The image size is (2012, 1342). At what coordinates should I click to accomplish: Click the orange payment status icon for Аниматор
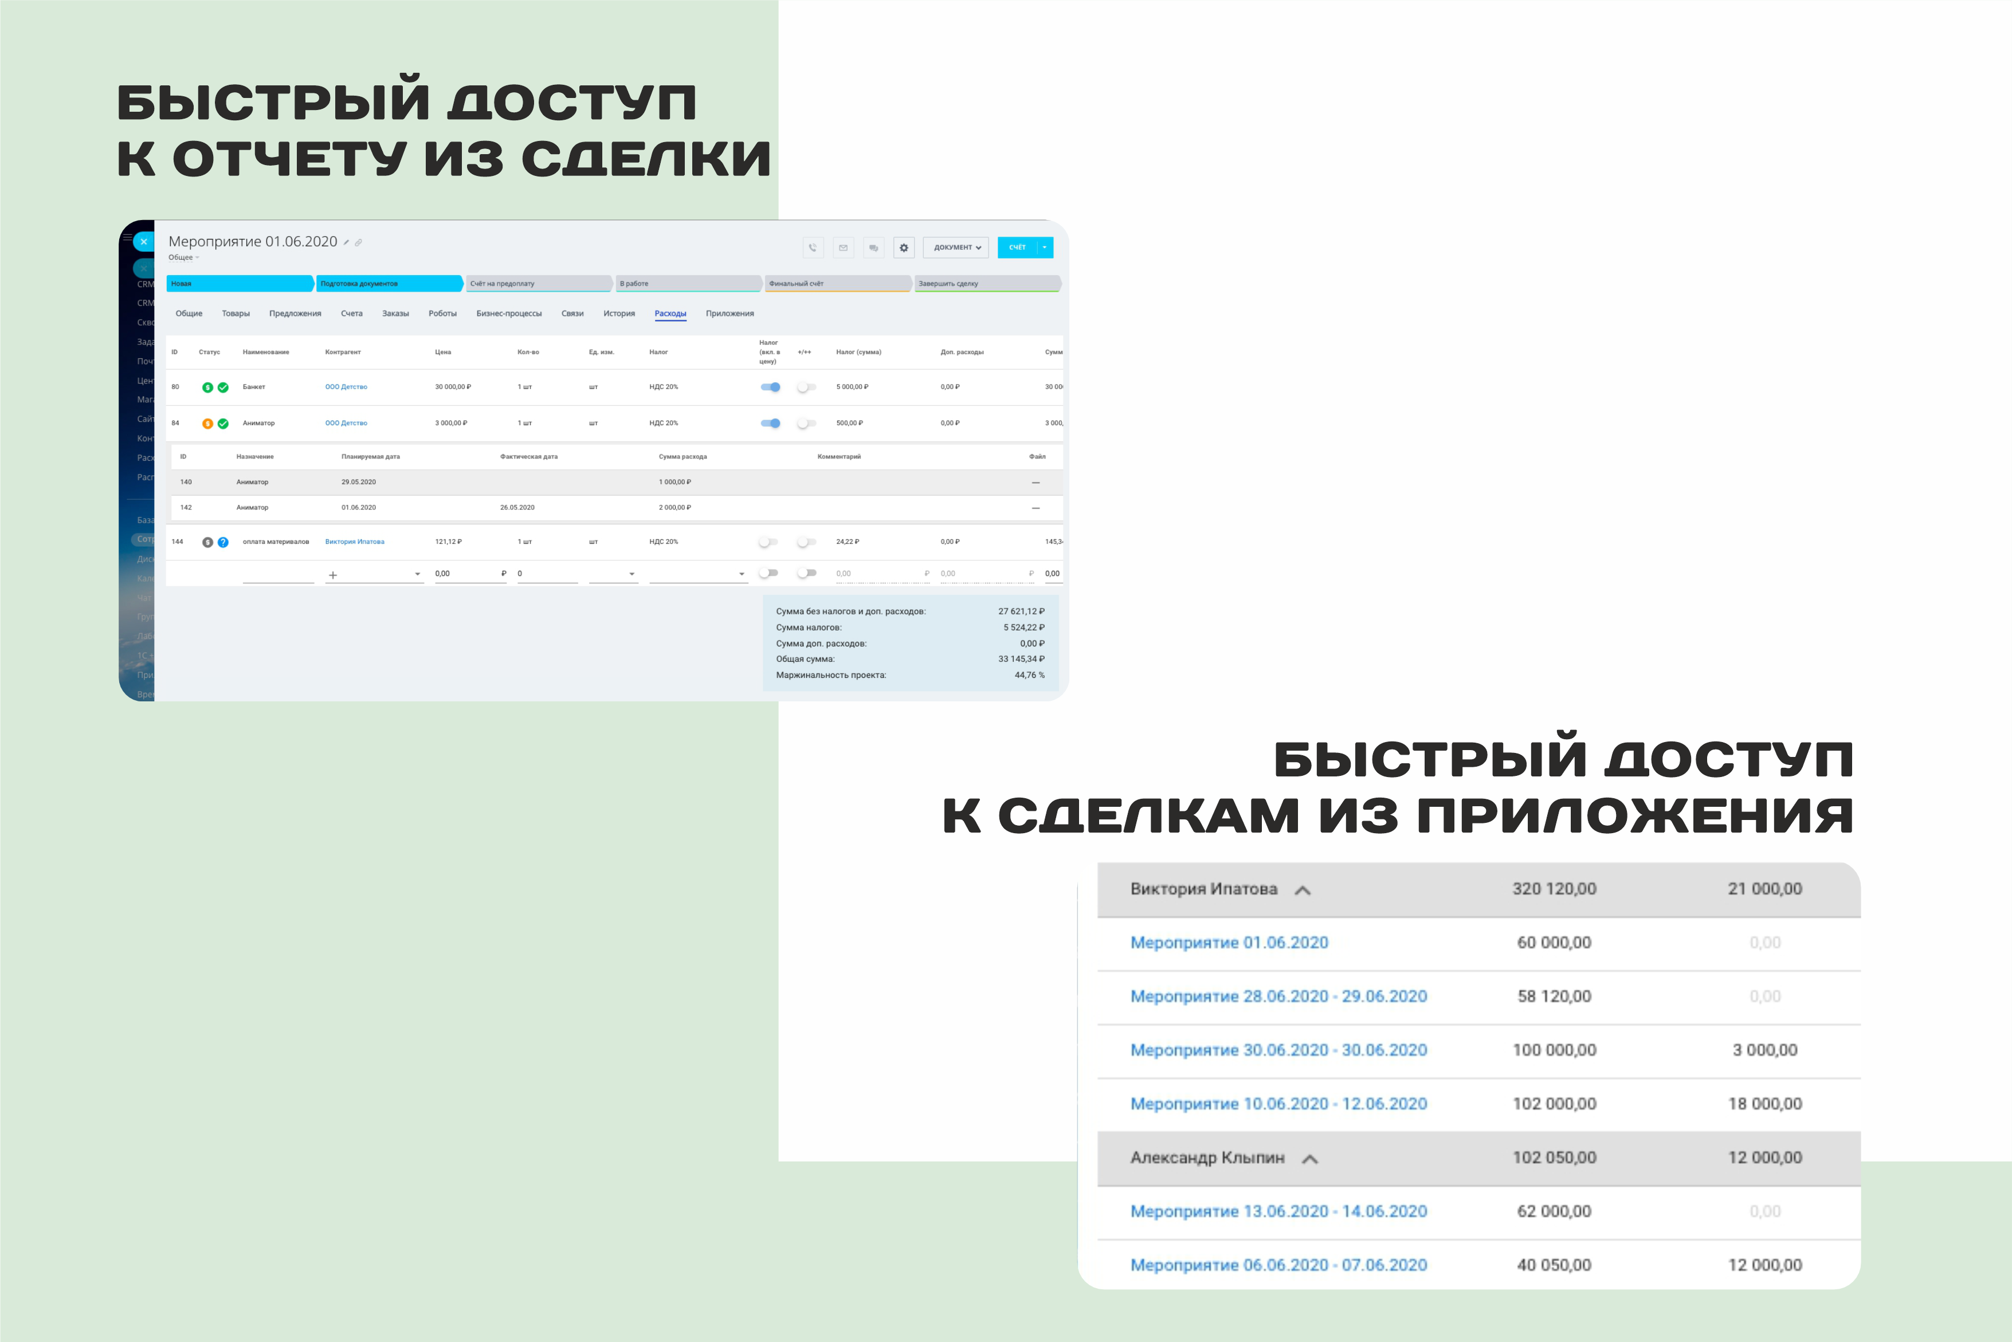[x=207, y=423]
